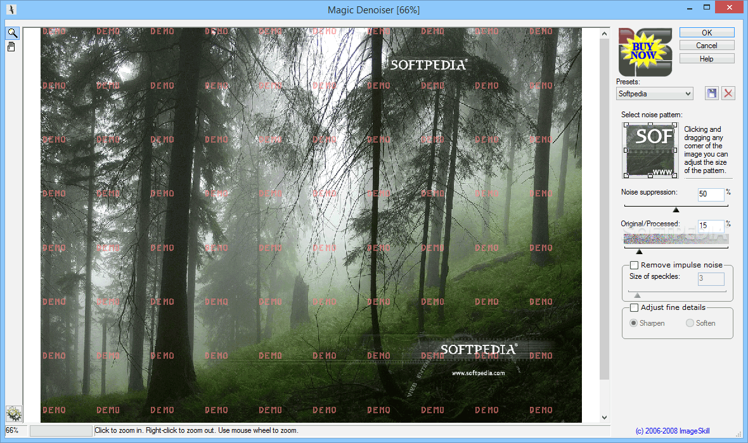Click the Original/Processed slider handle
Viewport: 748px width, 443px height.
click(639, 252)
